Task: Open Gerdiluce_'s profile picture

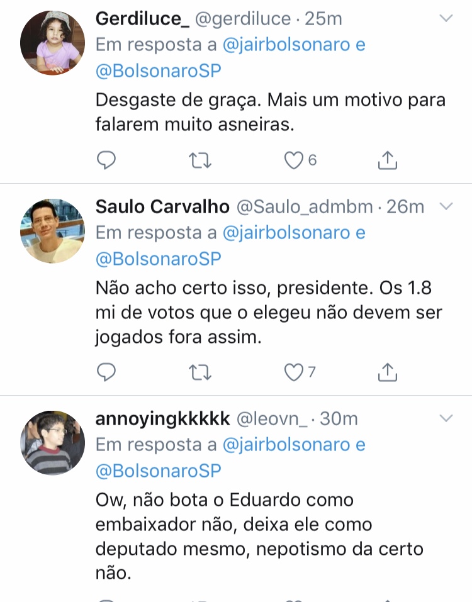Action: [x=52, y=42]
